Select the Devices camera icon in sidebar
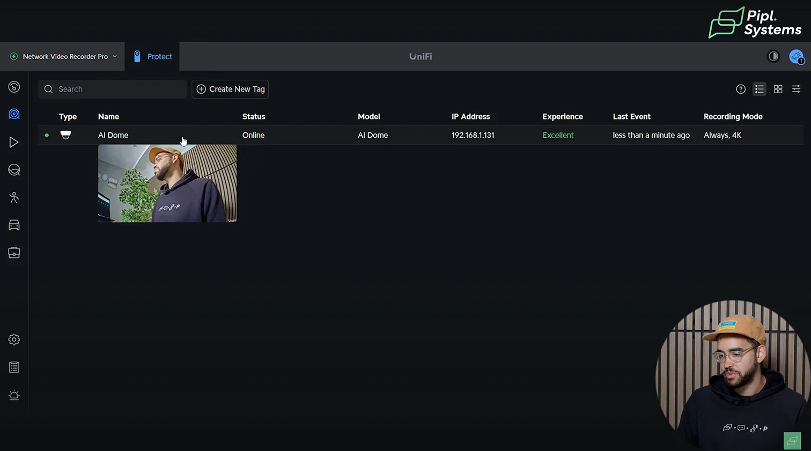 pos(14,114)
